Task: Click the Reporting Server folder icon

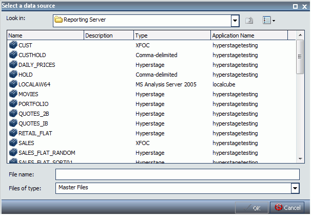Action: (59, 20)
